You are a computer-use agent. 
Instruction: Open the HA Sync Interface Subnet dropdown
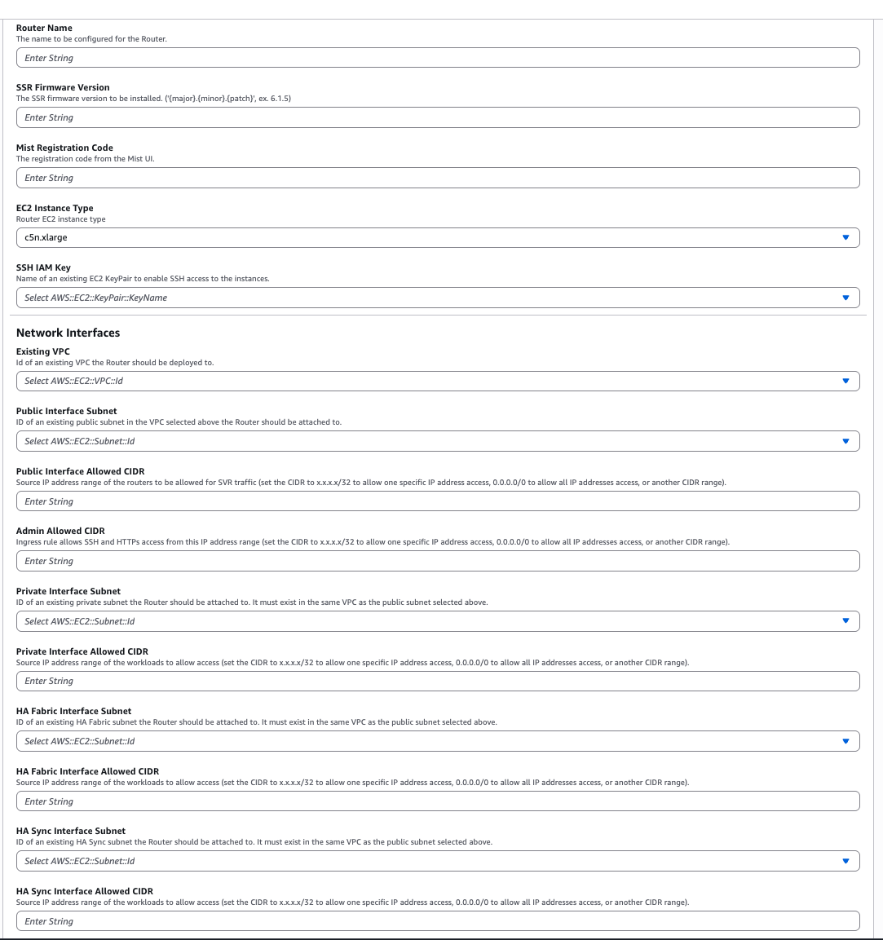(438, 861)
